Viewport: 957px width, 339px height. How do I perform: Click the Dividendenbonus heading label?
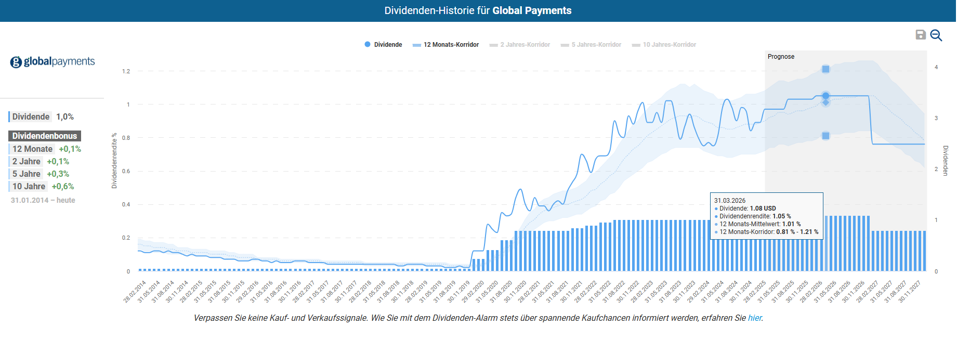coord(45,136)
